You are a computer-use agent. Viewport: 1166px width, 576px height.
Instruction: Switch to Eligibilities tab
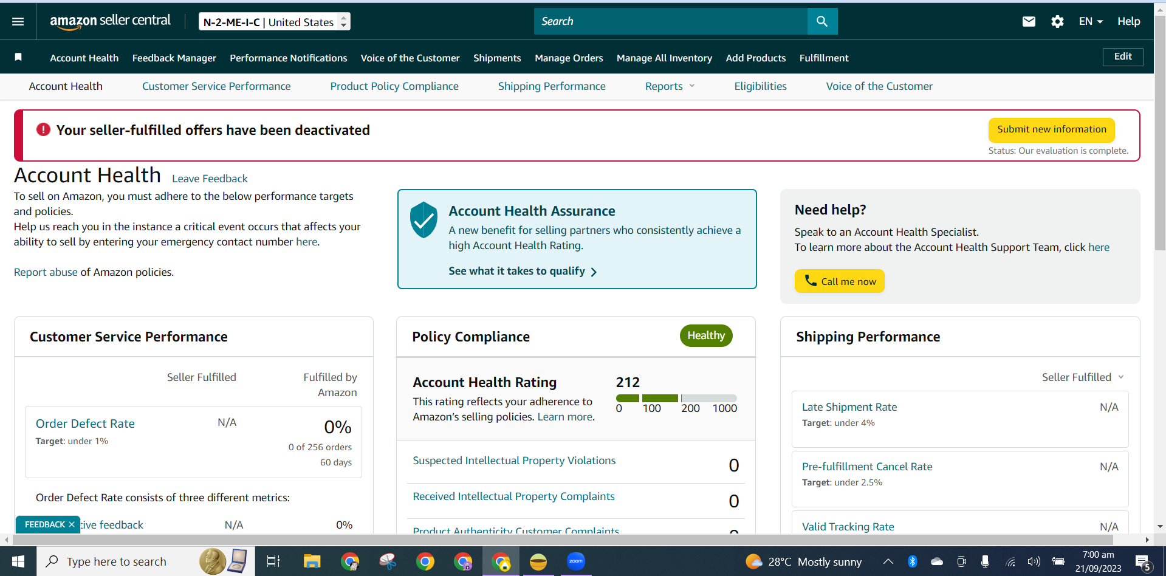coord(760,86)
